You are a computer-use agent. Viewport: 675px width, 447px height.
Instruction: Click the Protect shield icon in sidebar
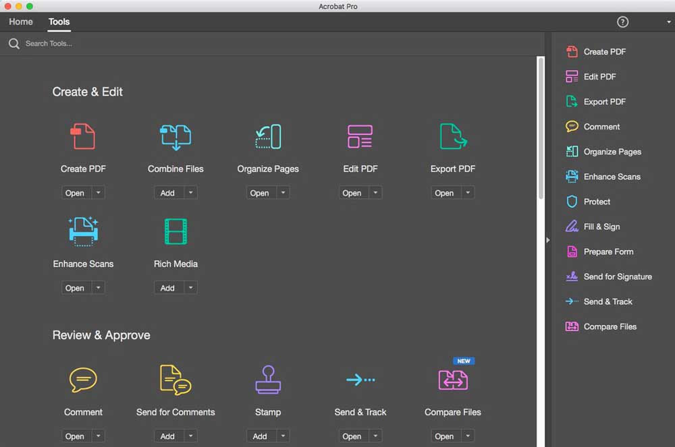point(572,202)
